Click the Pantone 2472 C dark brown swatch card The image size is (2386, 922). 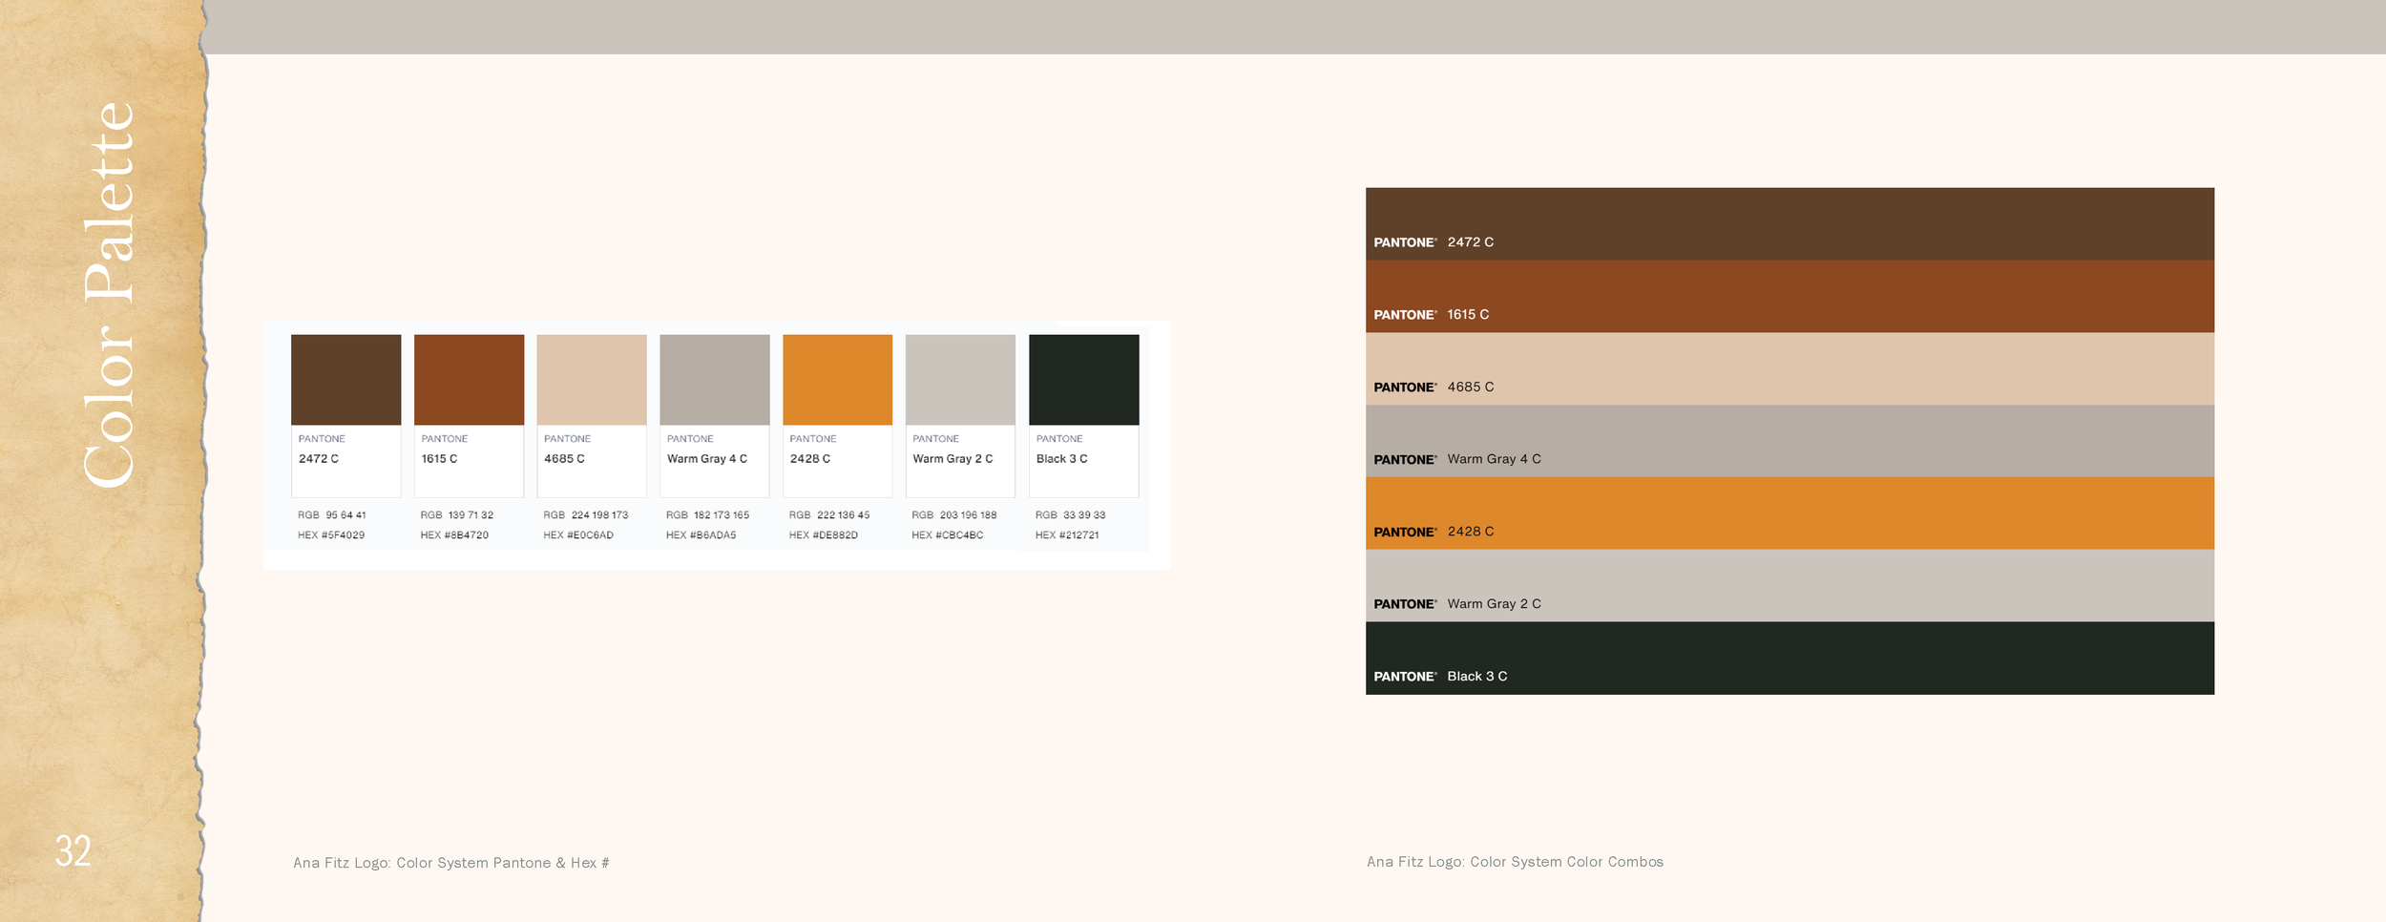[345, 415]
